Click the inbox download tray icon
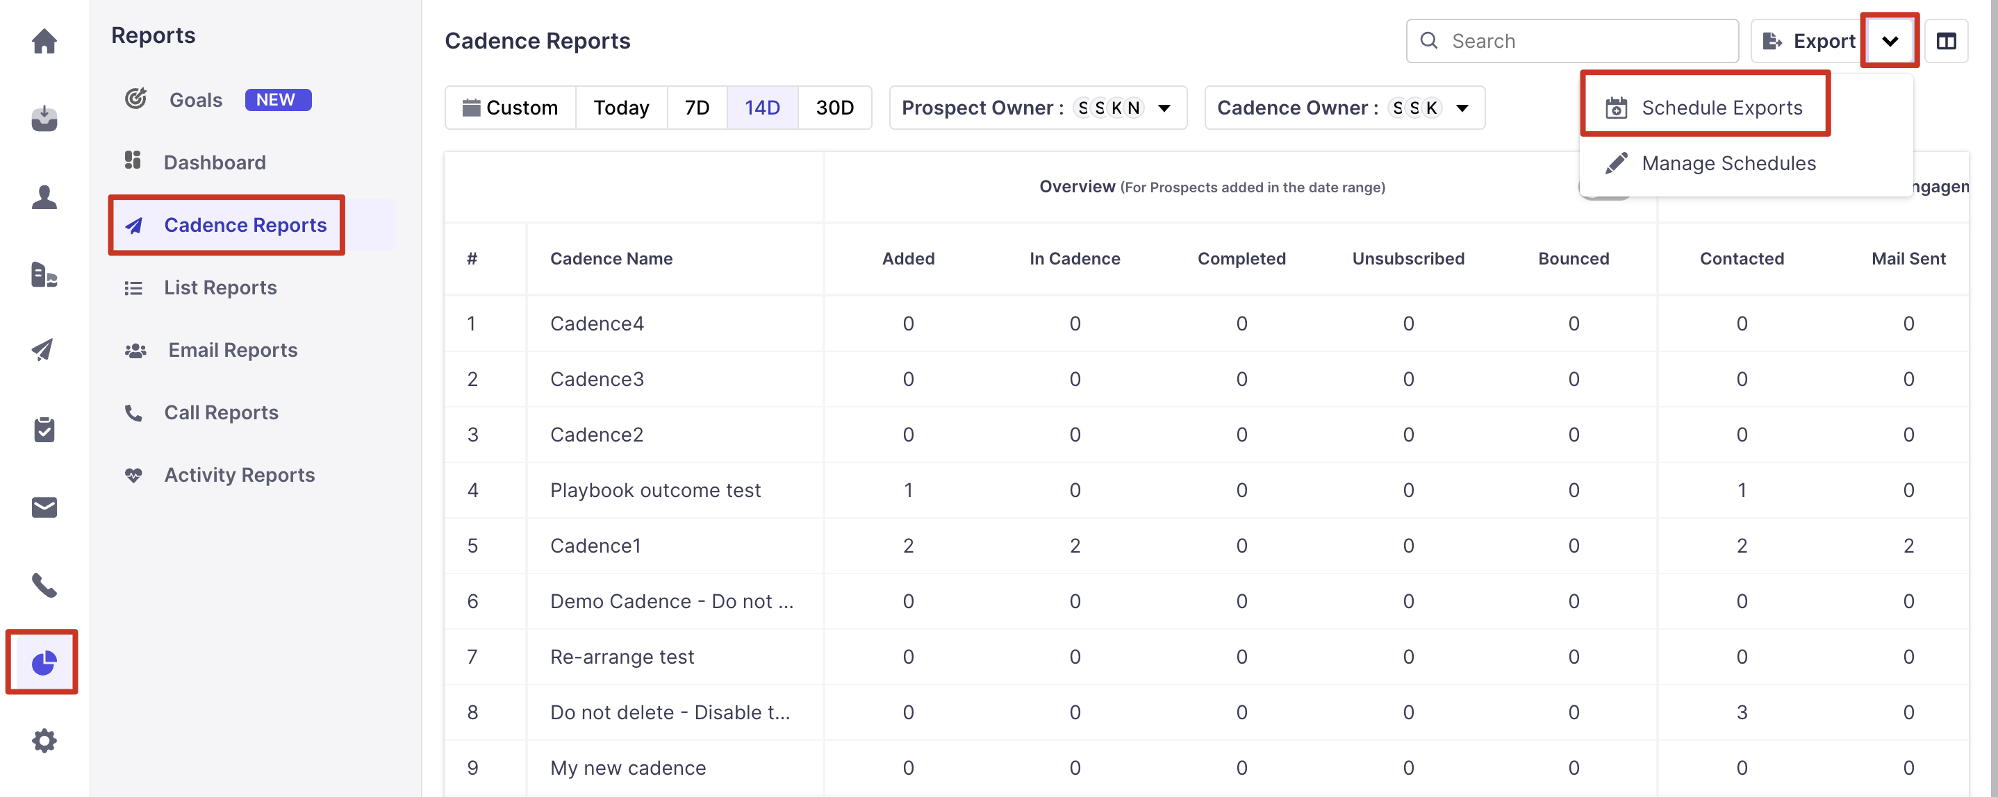 44,119
